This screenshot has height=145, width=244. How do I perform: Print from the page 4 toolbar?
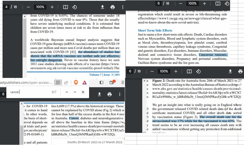point(112,7)
